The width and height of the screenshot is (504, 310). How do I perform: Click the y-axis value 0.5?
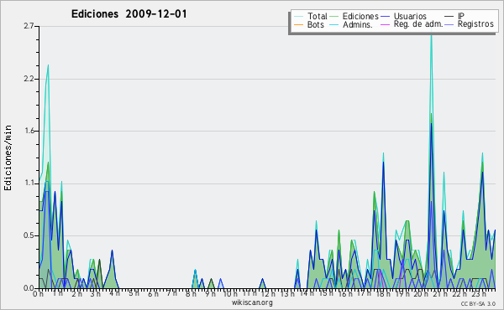point(29,236)
